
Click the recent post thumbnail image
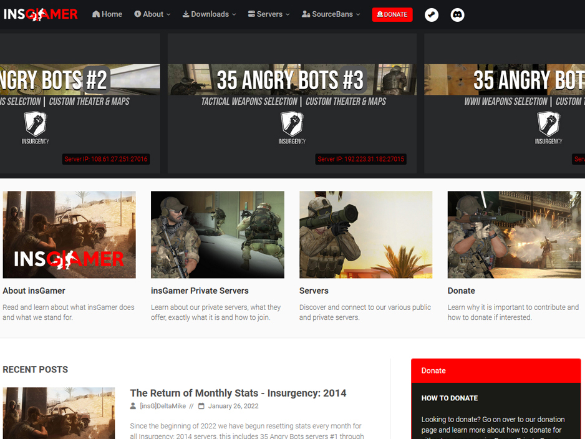59,413
